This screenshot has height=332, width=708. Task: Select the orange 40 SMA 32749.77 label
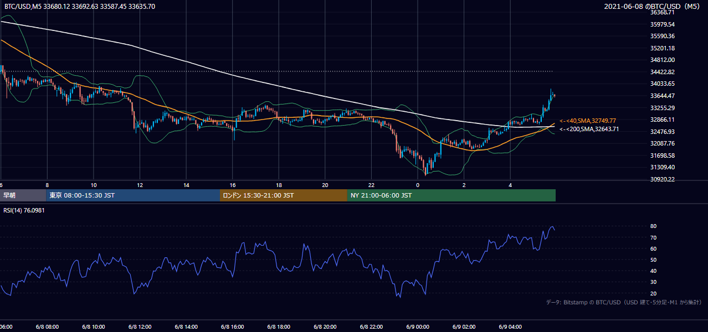[x=588, y=121]
